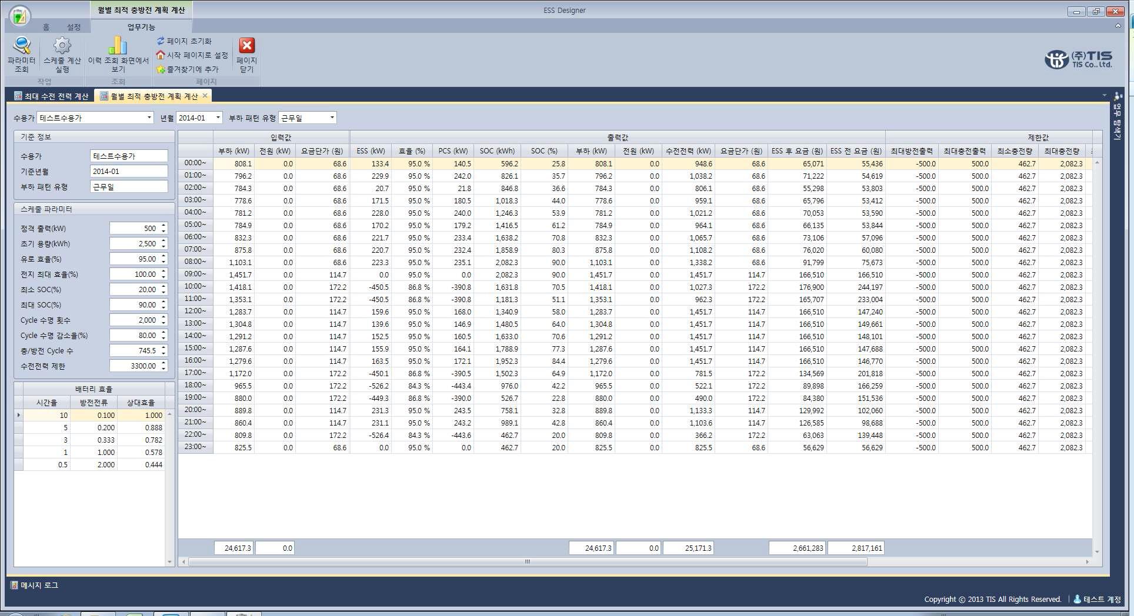Close the 월별 최적 충방전 계획 계산 tab

205,95
